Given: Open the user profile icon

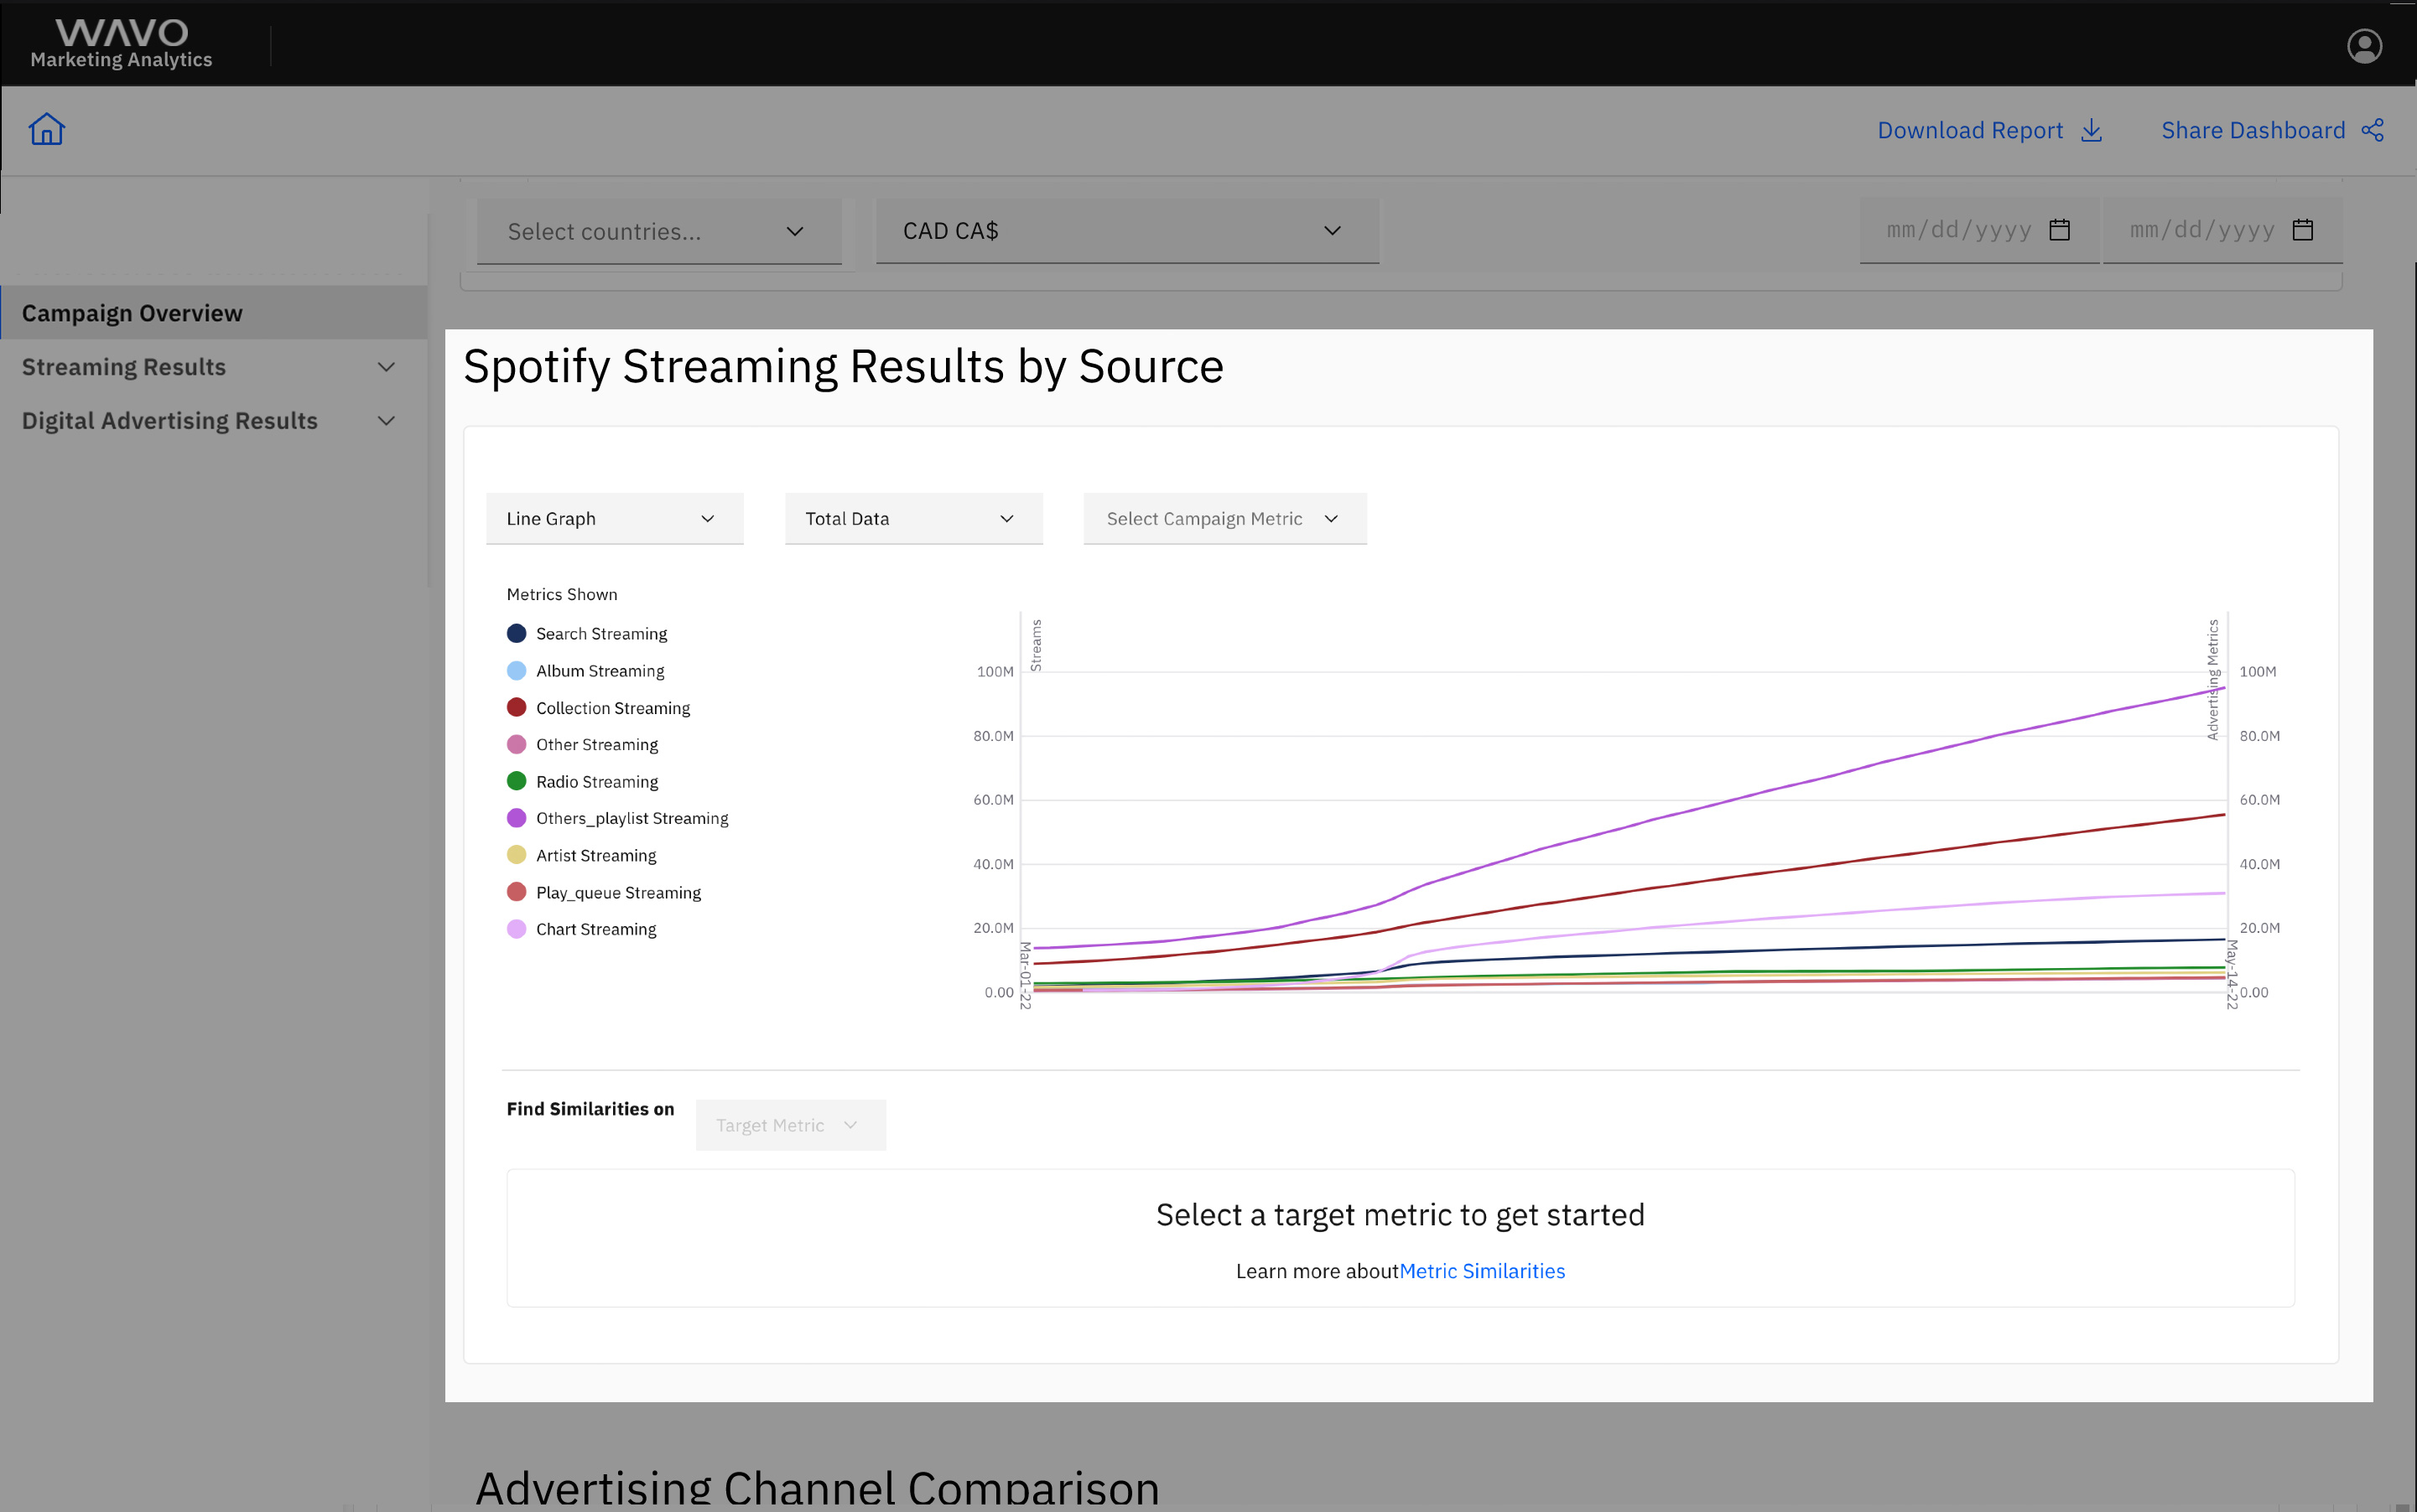Looking at the screenshot, I should click(x=2364, y=46).
